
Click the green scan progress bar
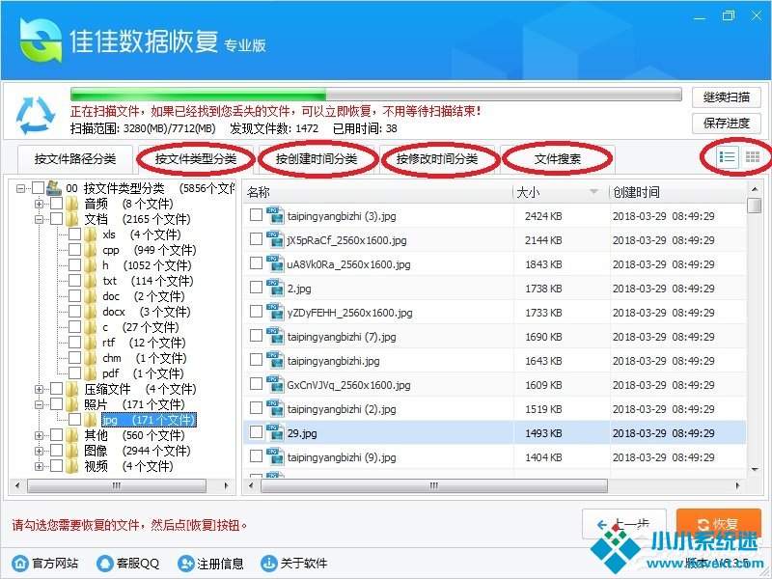coord(376,94)
